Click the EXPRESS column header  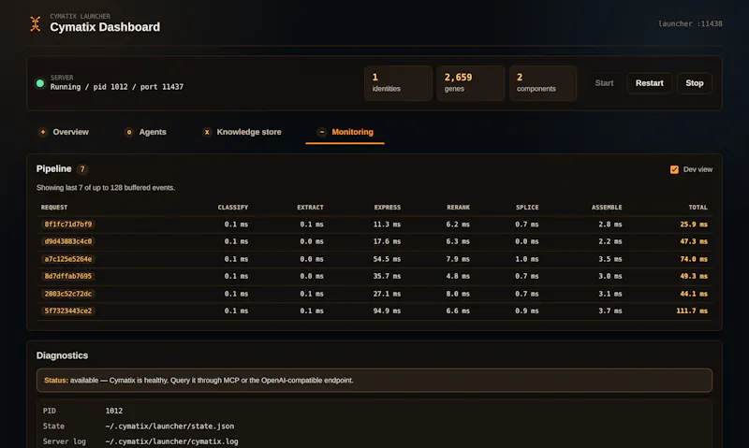388,207
